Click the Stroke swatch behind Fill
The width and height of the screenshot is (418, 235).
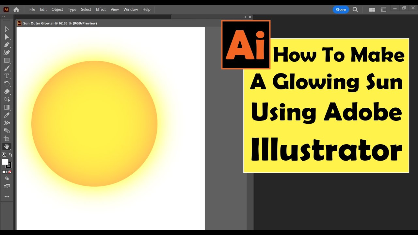pos(9,165)
